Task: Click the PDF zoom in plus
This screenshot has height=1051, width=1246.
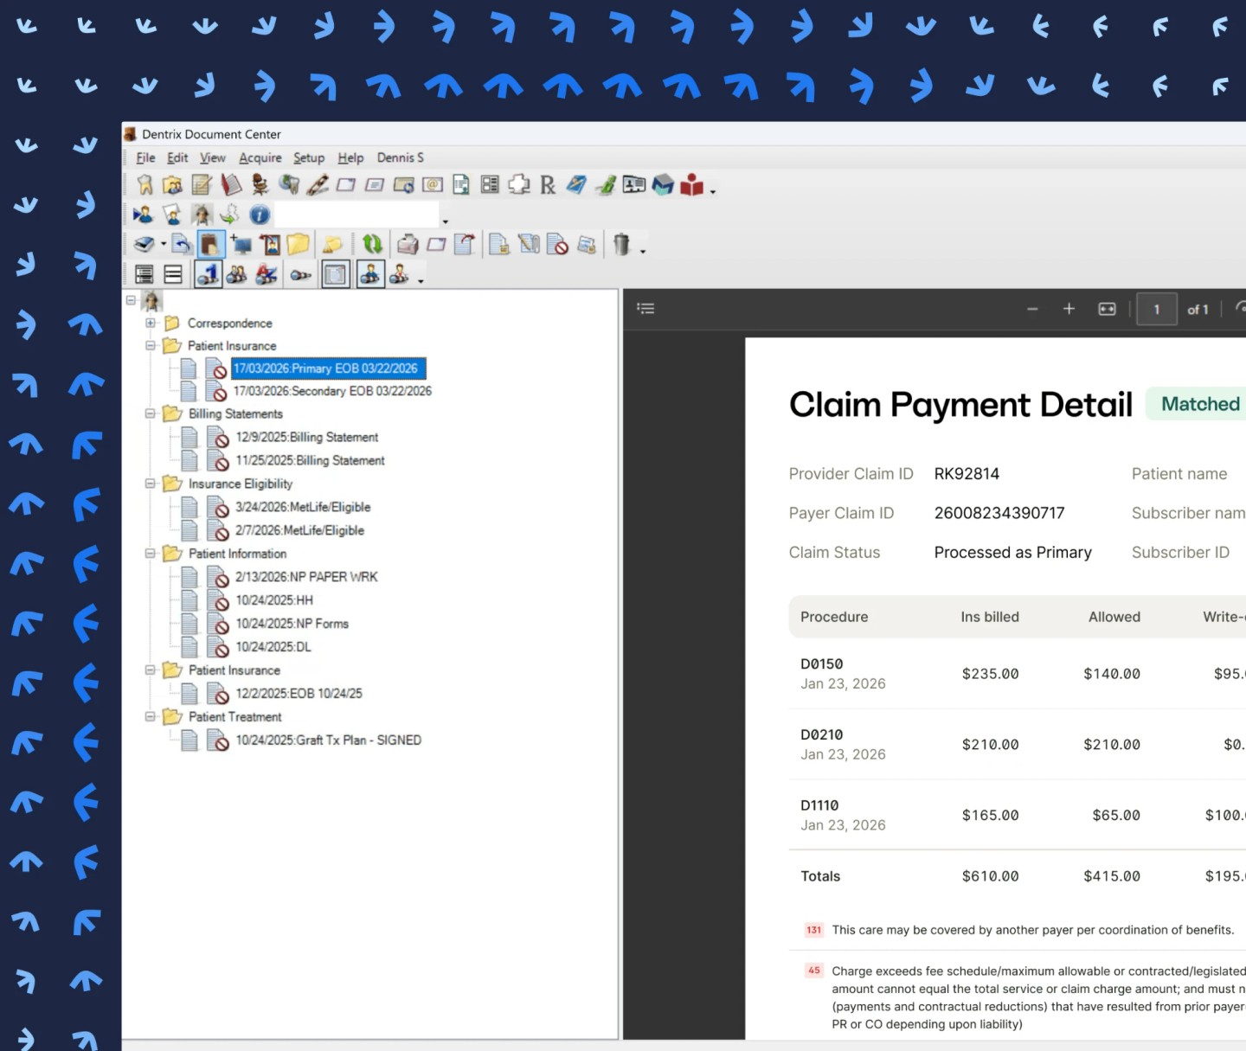Action: point(1069,309)
